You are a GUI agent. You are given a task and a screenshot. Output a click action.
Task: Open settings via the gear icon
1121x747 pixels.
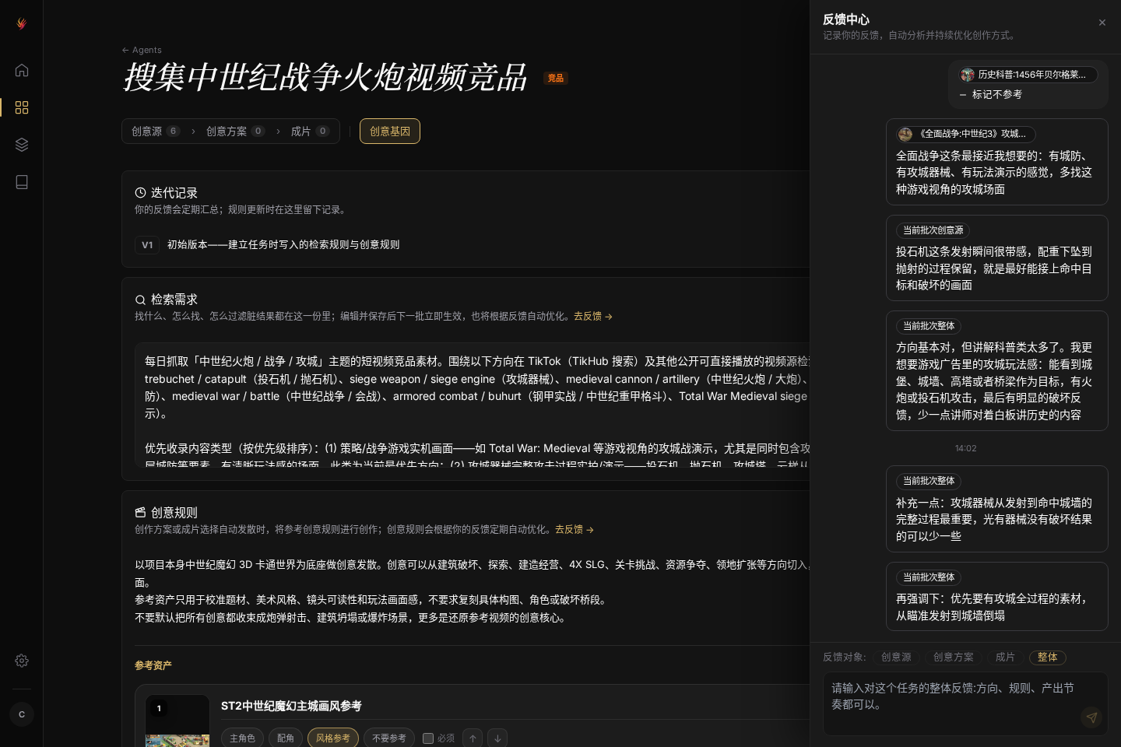pyautogui.click(x=22, y=661)
